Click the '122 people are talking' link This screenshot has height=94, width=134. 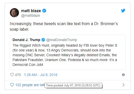pyautogui.click(x=30, y=85)
